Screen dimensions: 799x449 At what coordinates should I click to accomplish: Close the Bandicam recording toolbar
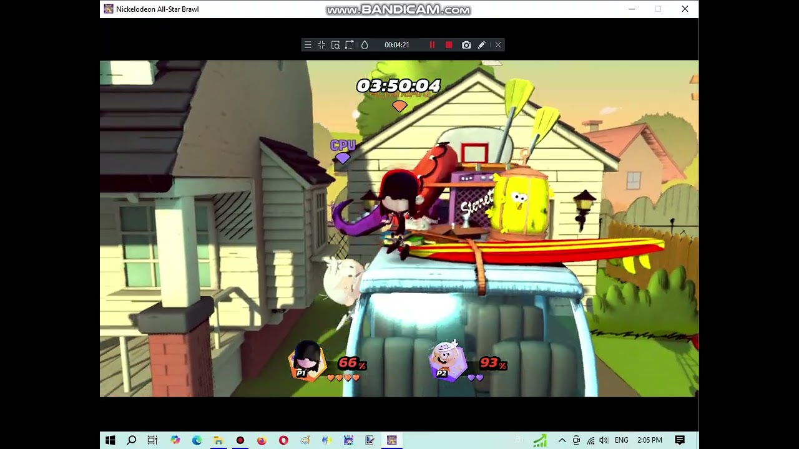[x=498, y=45]
